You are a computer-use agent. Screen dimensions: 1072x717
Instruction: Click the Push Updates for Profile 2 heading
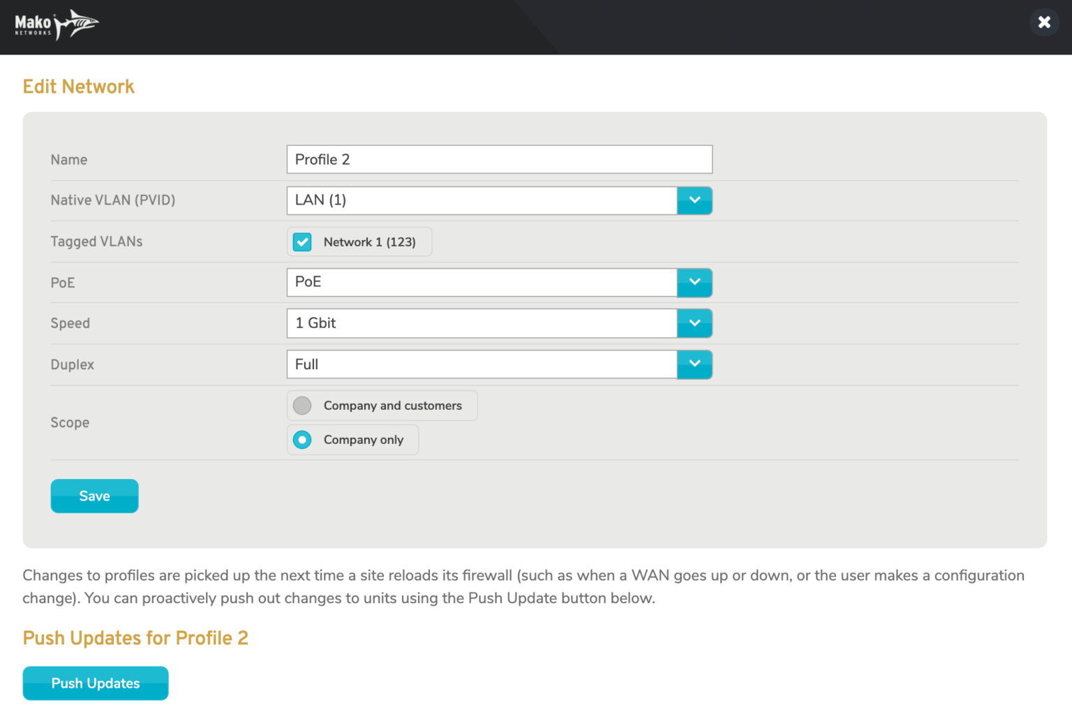tap(135, 637)
